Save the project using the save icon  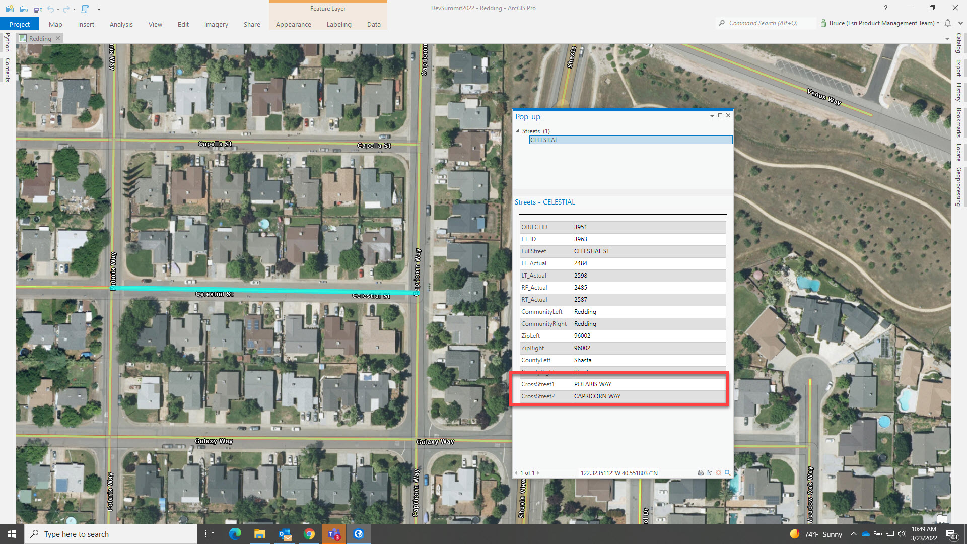38,9
